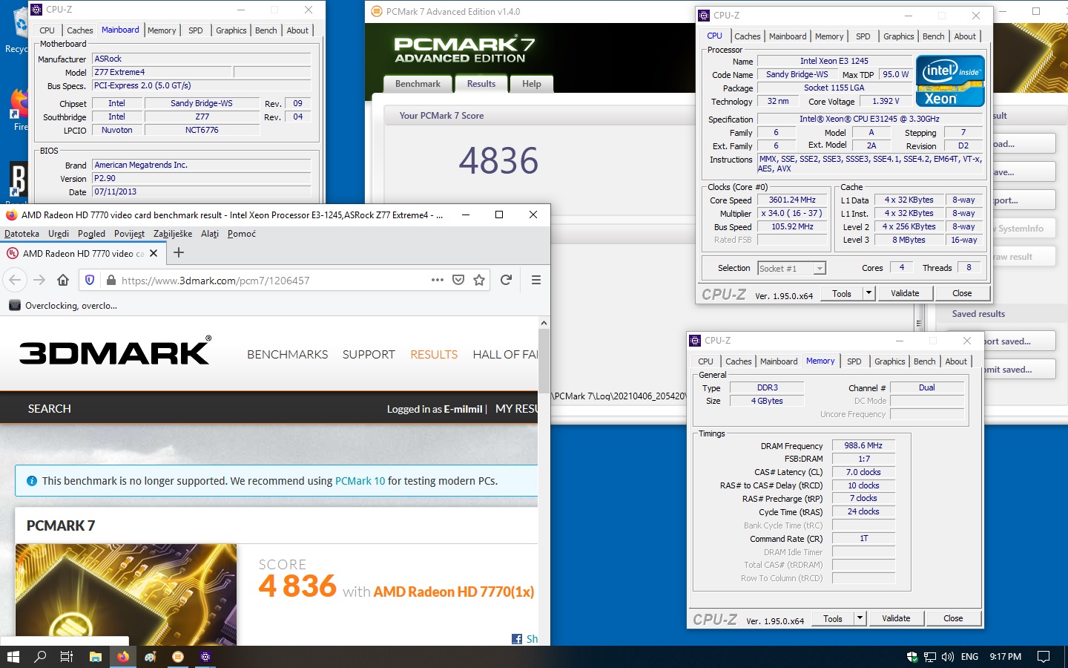Open a new Firefox tab
The height and width of the screenshot is (668, 1068).
178,252
